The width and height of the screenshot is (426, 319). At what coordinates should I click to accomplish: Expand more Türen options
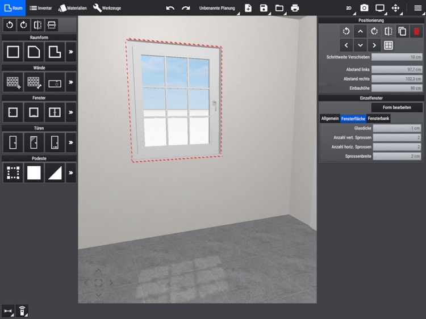71,142
